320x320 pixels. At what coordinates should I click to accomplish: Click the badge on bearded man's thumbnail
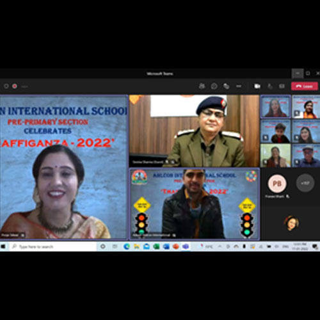pos(297,113)
